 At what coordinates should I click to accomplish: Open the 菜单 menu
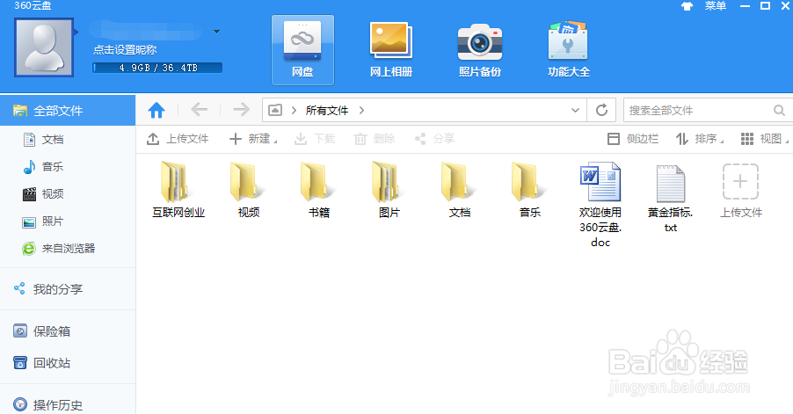(x=715, y=6)
